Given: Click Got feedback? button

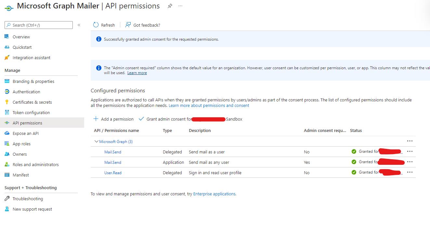Looking at the screenshot, I should pyautogui.click(x=143, y=25).
